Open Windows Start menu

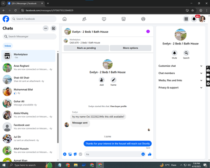[4, 165]
